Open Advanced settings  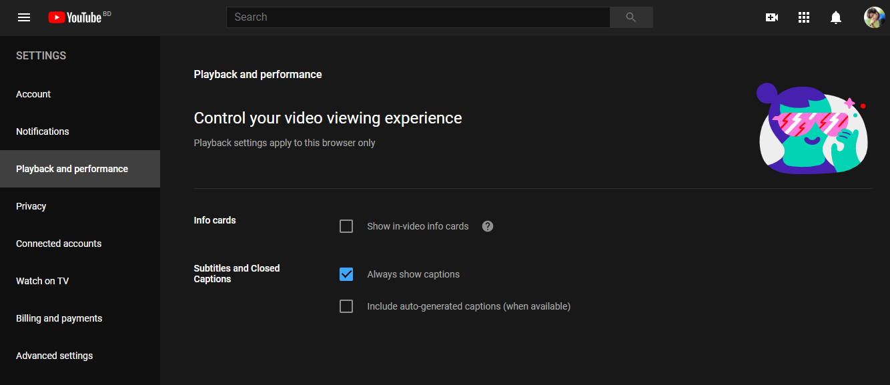click(55, 356)
